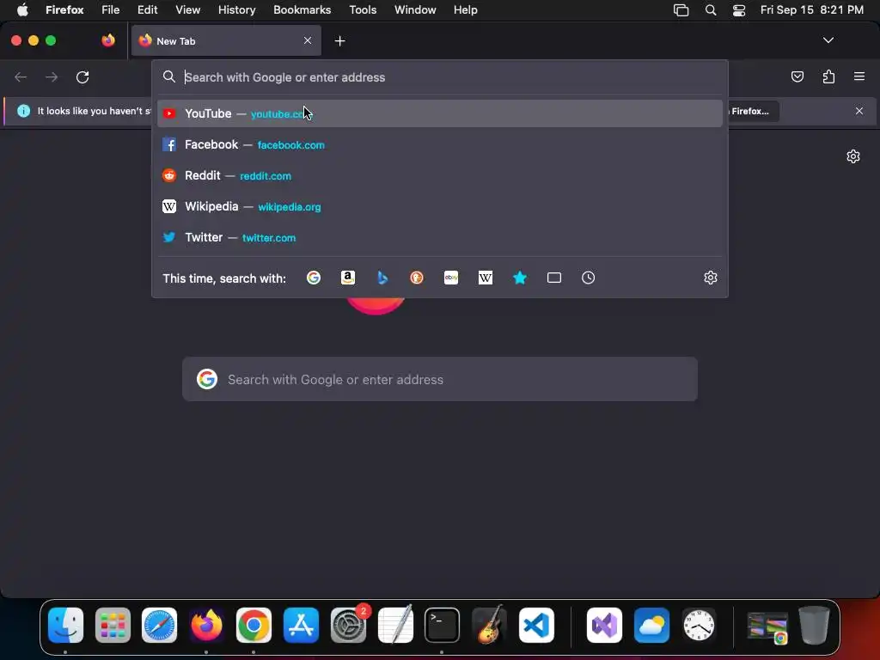Open the Tools menu
Image resolution: width=880 pixels, height=660 pixels.
click(x=363, y=9)
